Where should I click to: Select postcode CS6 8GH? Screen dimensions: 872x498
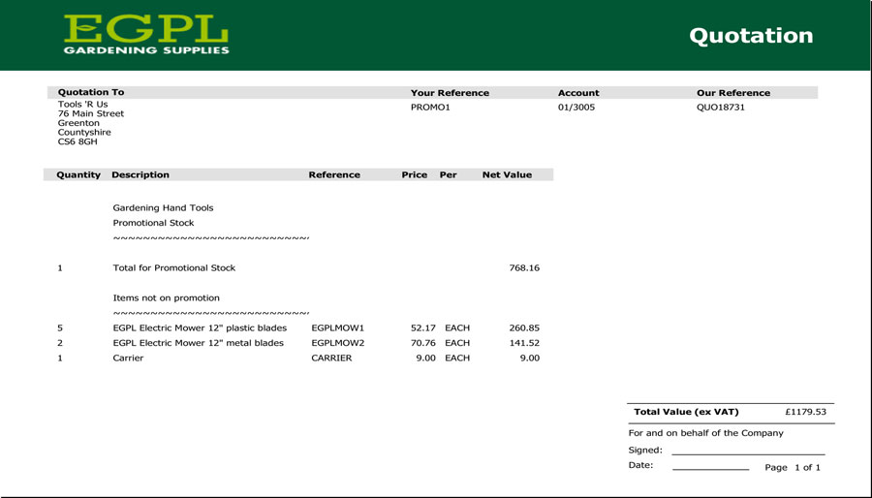78,141
